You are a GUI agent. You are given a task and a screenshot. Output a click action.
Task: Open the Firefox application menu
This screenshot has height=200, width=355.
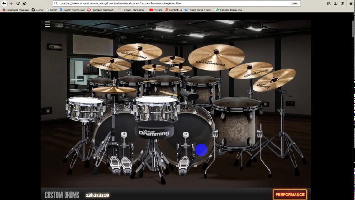point(351,3)
